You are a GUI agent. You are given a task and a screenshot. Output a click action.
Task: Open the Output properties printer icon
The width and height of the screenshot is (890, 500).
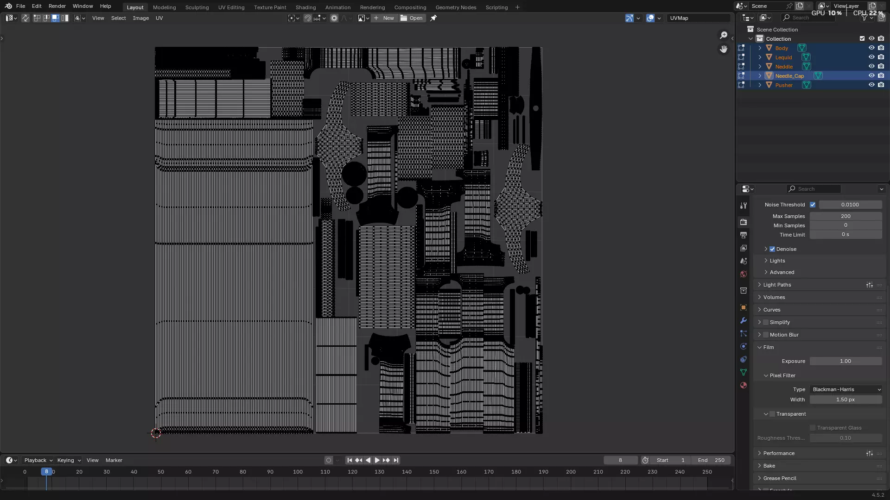click(x=744, y=235)
